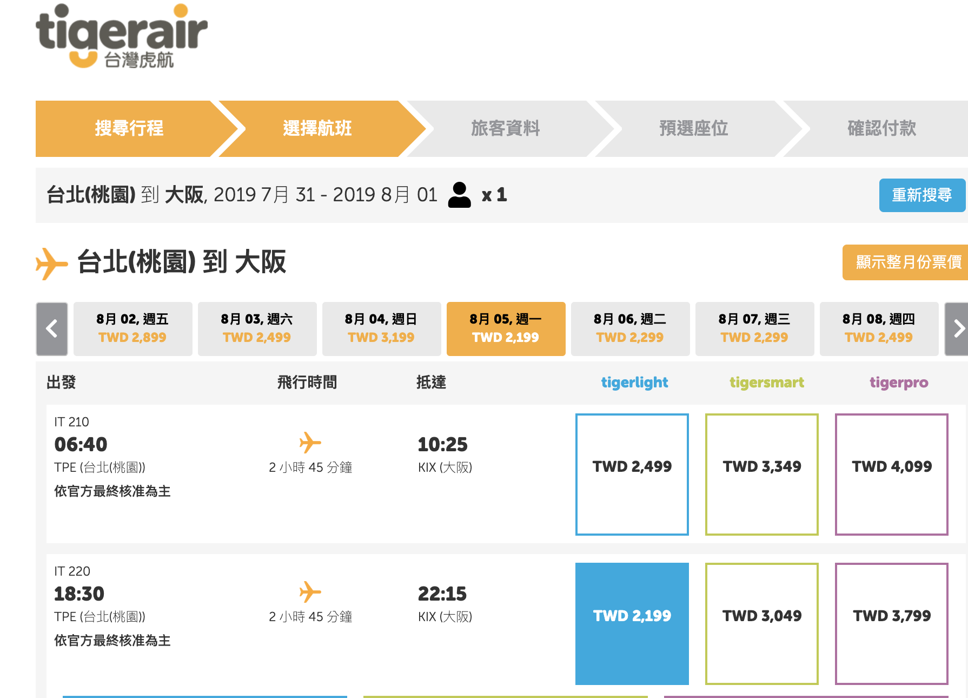This screenshot has width=968, height=698.
Task: Click flight number IT 210
Action: point(71,422)
